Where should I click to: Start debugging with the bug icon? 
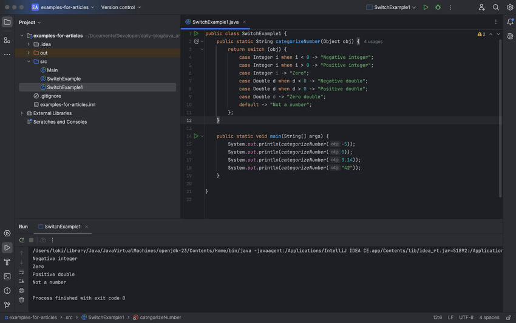[438, 7]
